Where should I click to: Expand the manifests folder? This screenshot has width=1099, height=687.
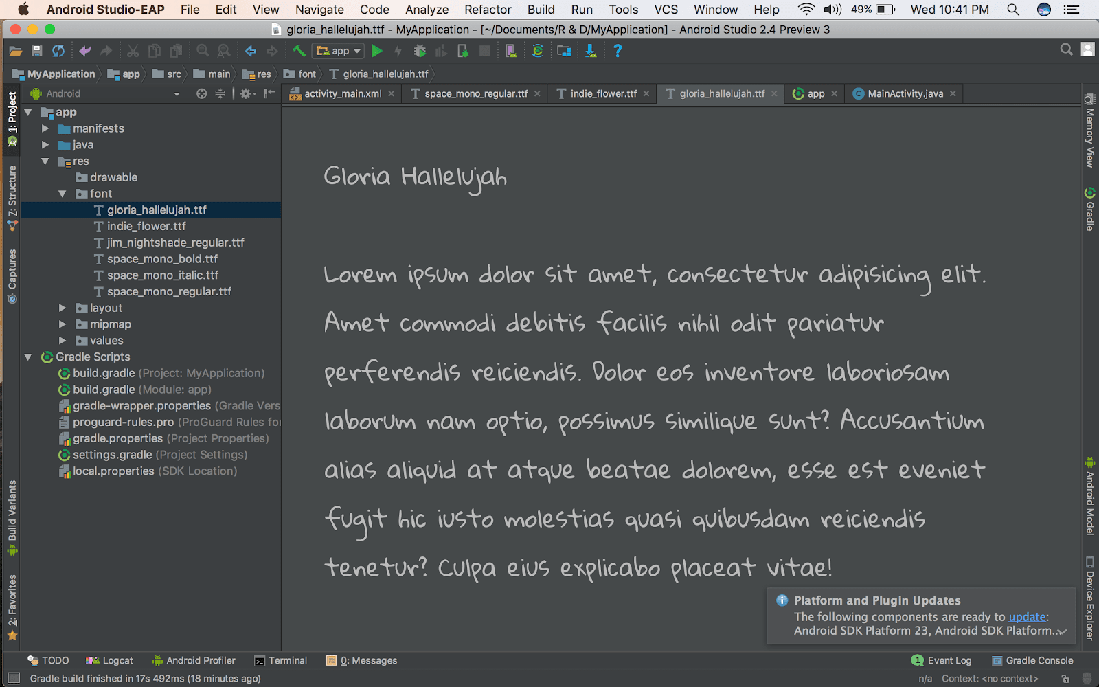coord(45,128)
